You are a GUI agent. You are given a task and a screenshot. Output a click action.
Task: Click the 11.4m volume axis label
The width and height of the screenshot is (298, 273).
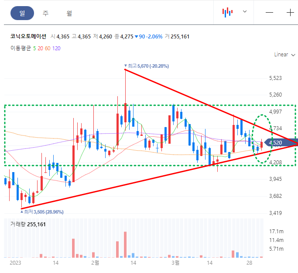276,240
